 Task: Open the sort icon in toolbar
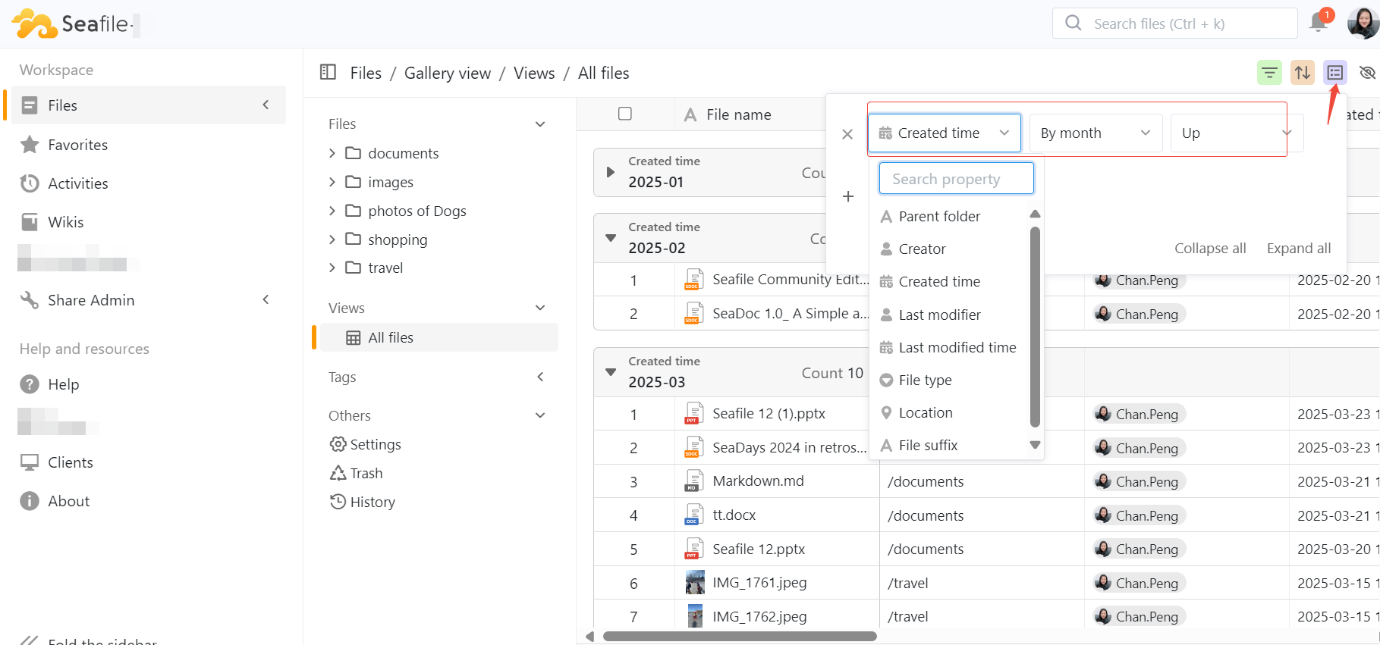pos(1303,73)
